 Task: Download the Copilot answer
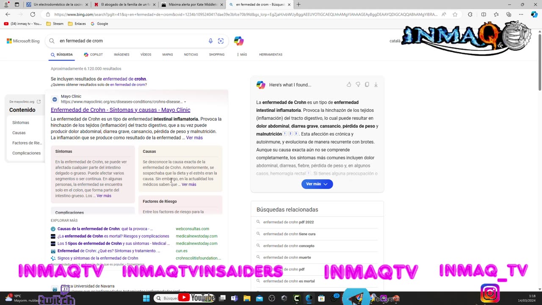pos(376,85)
